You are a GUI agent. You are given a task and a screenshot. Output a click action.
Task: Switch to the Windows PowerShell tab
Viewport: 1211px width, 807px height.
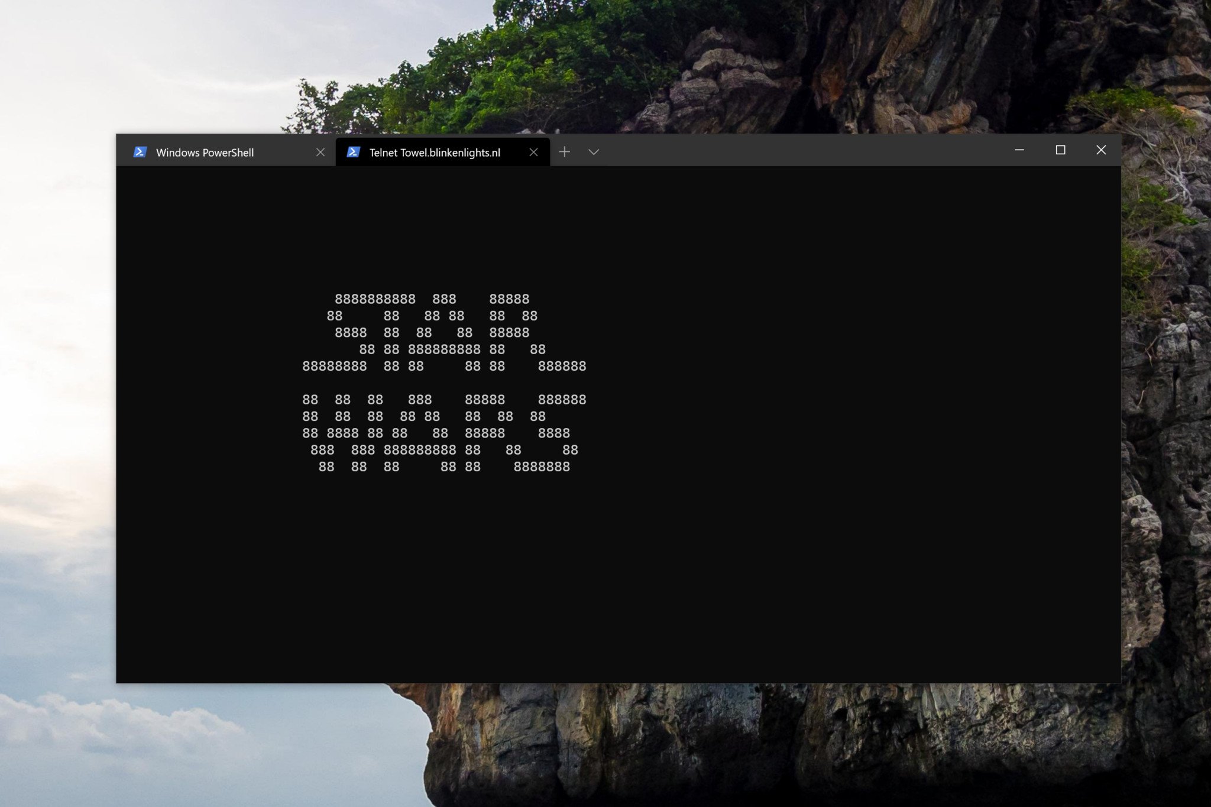tap(205, 153)
